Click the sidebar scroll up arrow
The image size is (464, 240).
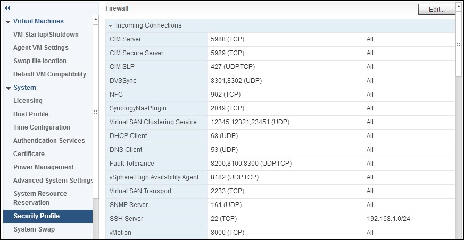(x=96, y=20)
